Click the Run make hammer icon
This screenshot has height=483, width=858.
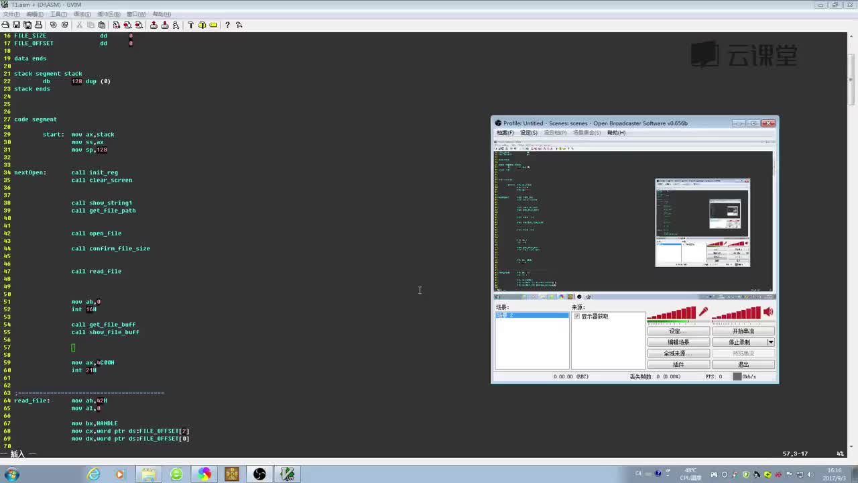click(190, 25)
